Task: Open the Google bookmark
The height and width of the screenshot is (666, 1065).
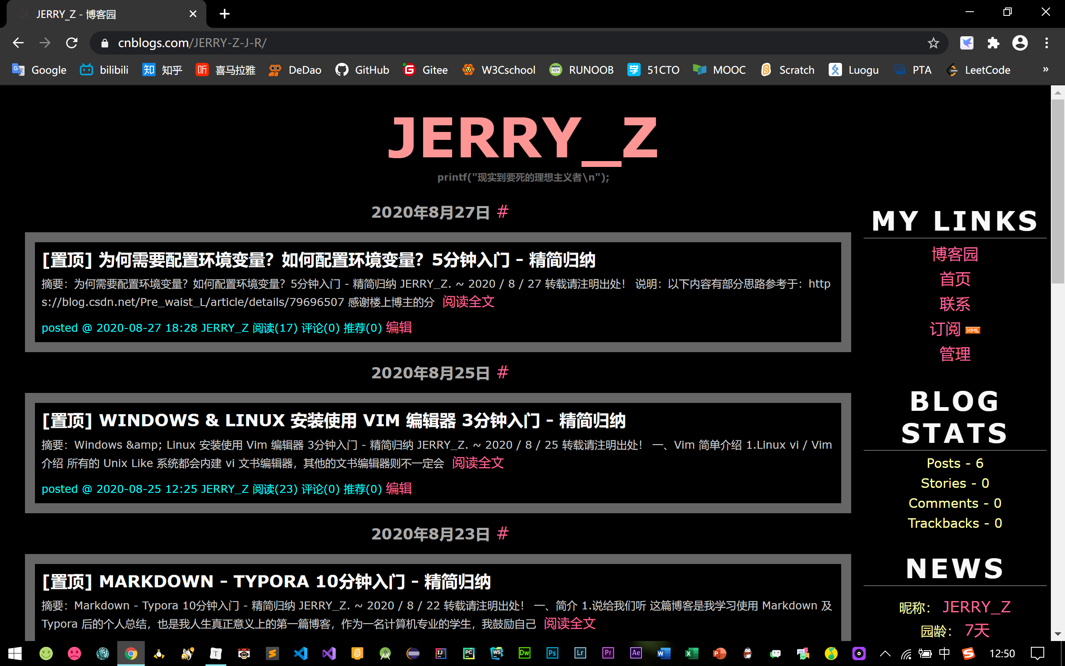Action: [39, 70]
